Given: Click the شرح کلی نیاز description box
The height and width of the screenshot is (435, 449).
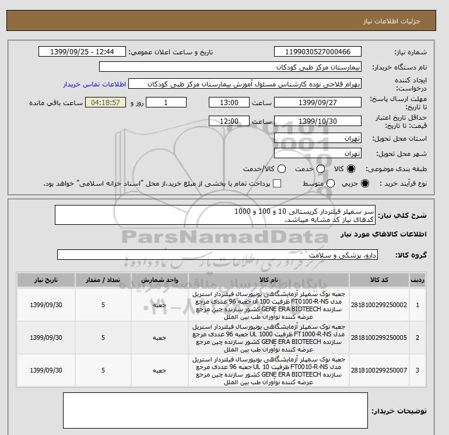Looking at the screenshot, I should 215,215.
